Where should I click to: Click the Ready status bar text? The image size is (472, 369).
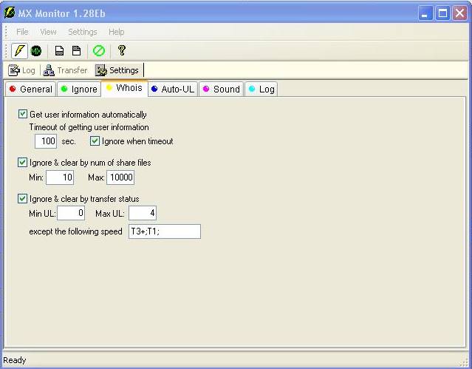[15, 360]
